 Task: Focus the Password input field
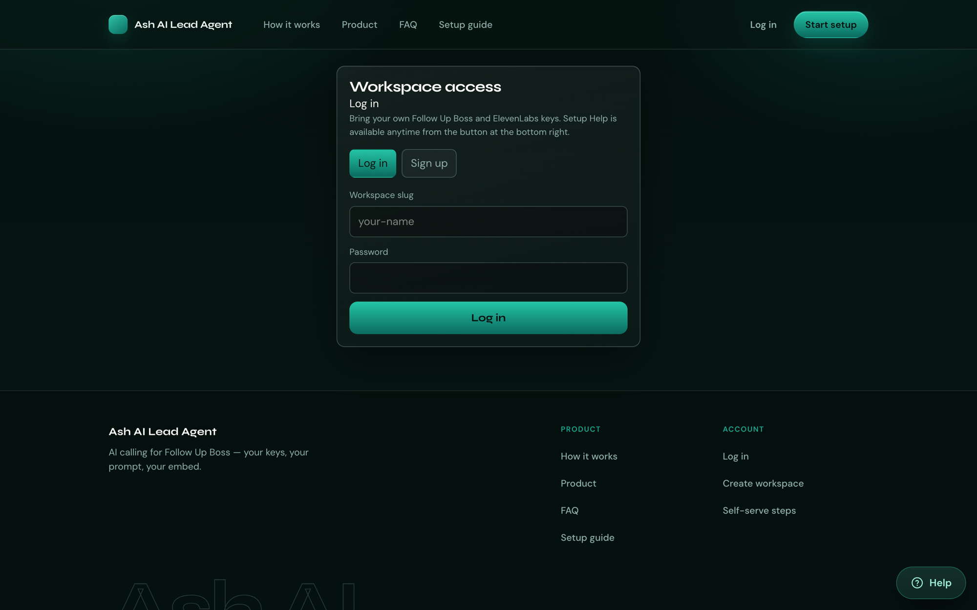[488, 278]
